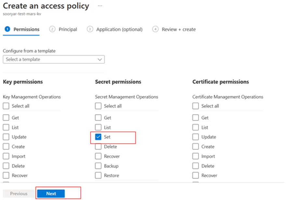This screenshot has height=200, width=286.
Task: Check Select all under Certificate permissions
Action: tap(196, 106)
